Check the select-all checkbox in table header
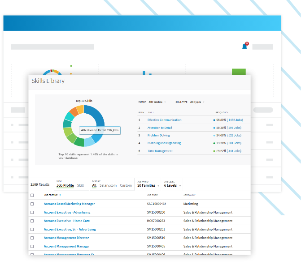 pos(32,196)
